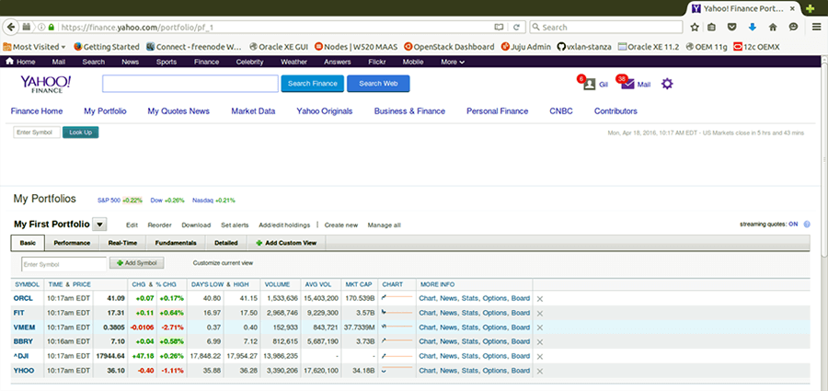The height and width of the screenshot is (391, 828).
Task: Click the Nasdaq index link
Action: [x=201, y=201]
